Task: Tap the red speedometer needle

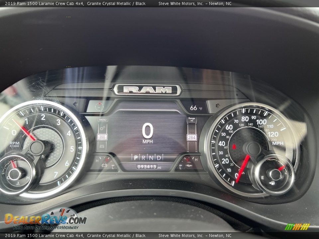Action: pyautogui.click(x=243, y=168)
